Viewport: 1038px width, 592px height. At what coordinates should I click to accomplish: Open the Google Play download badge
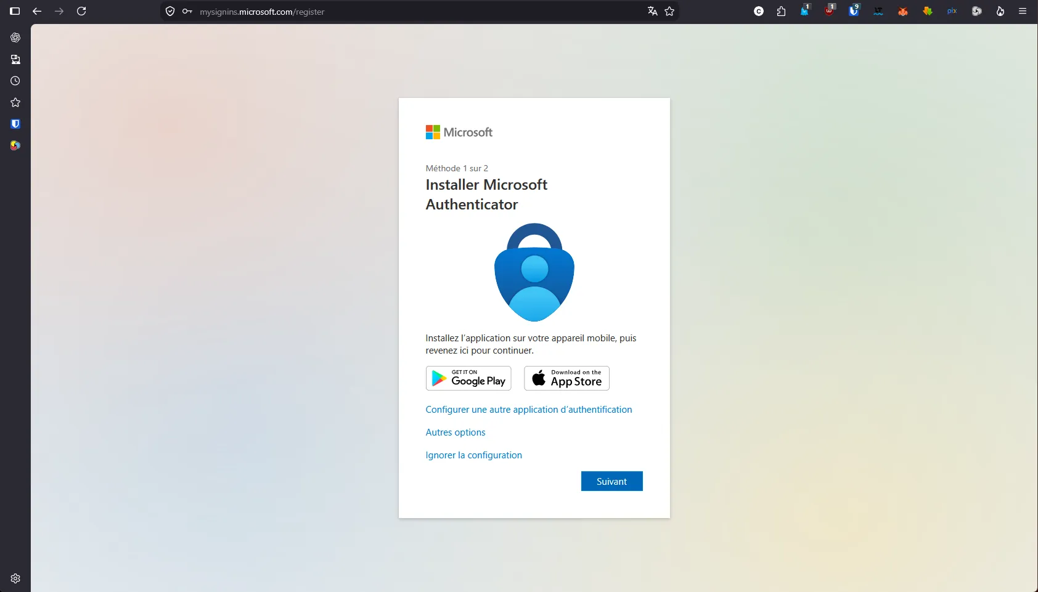[468, 378]
